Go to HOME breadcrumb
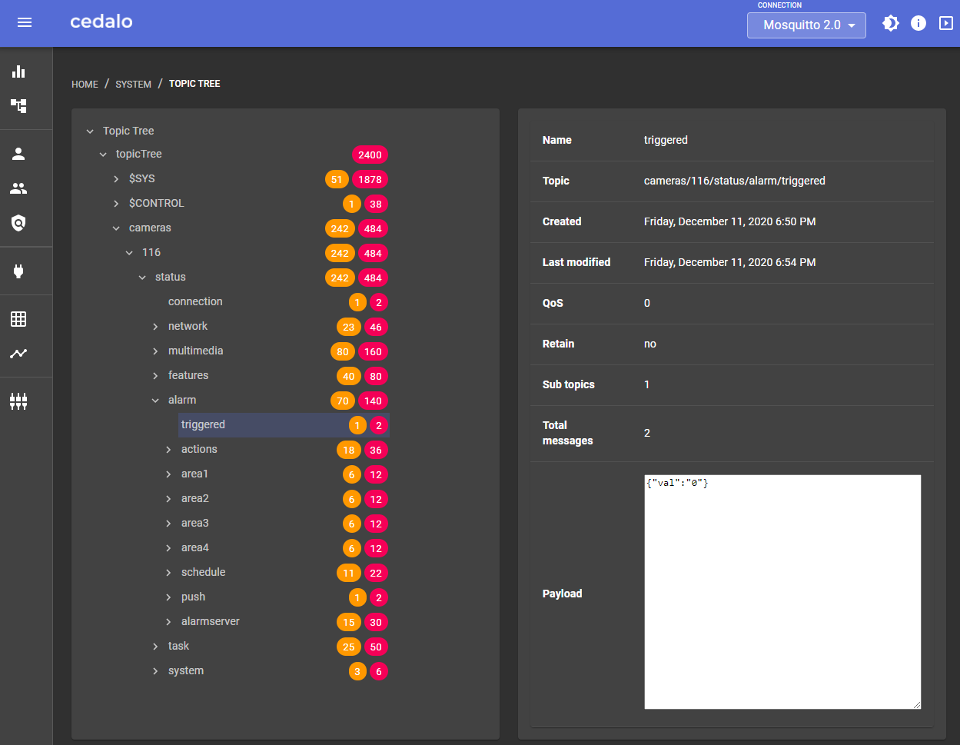Viewport: 960px width, 745px height. [x=85, y=84]
